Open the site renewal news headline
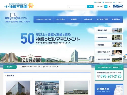This screenshot has width=127, height=95. tap(40, 67)
